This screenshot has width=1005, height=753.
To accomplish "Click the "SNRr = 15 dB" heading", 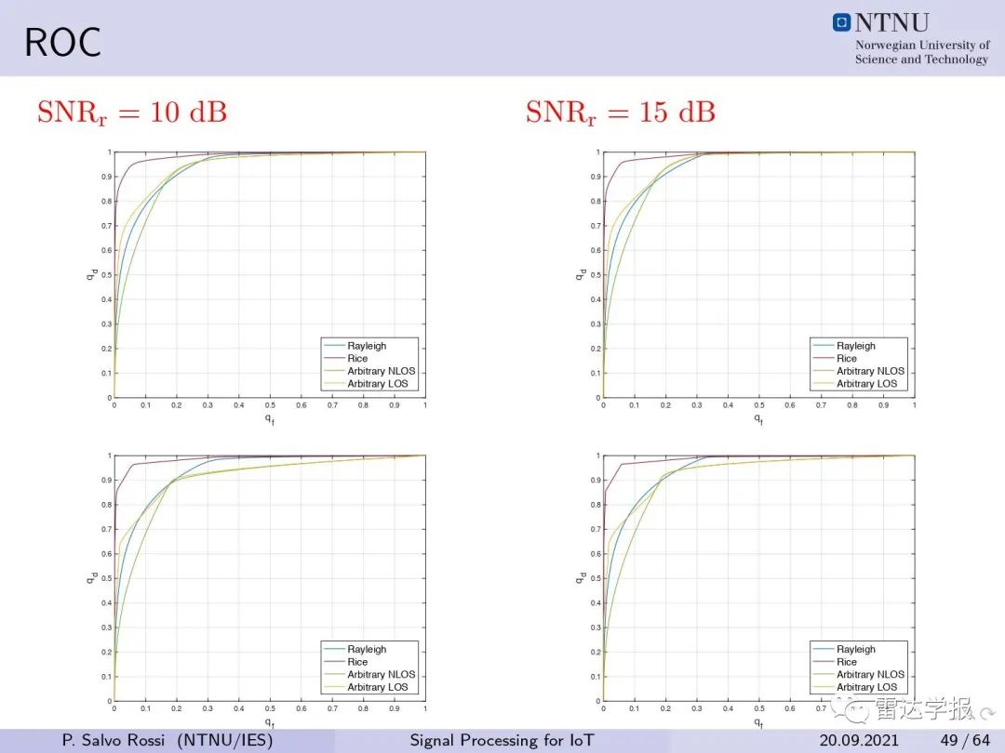I will 621,112.
